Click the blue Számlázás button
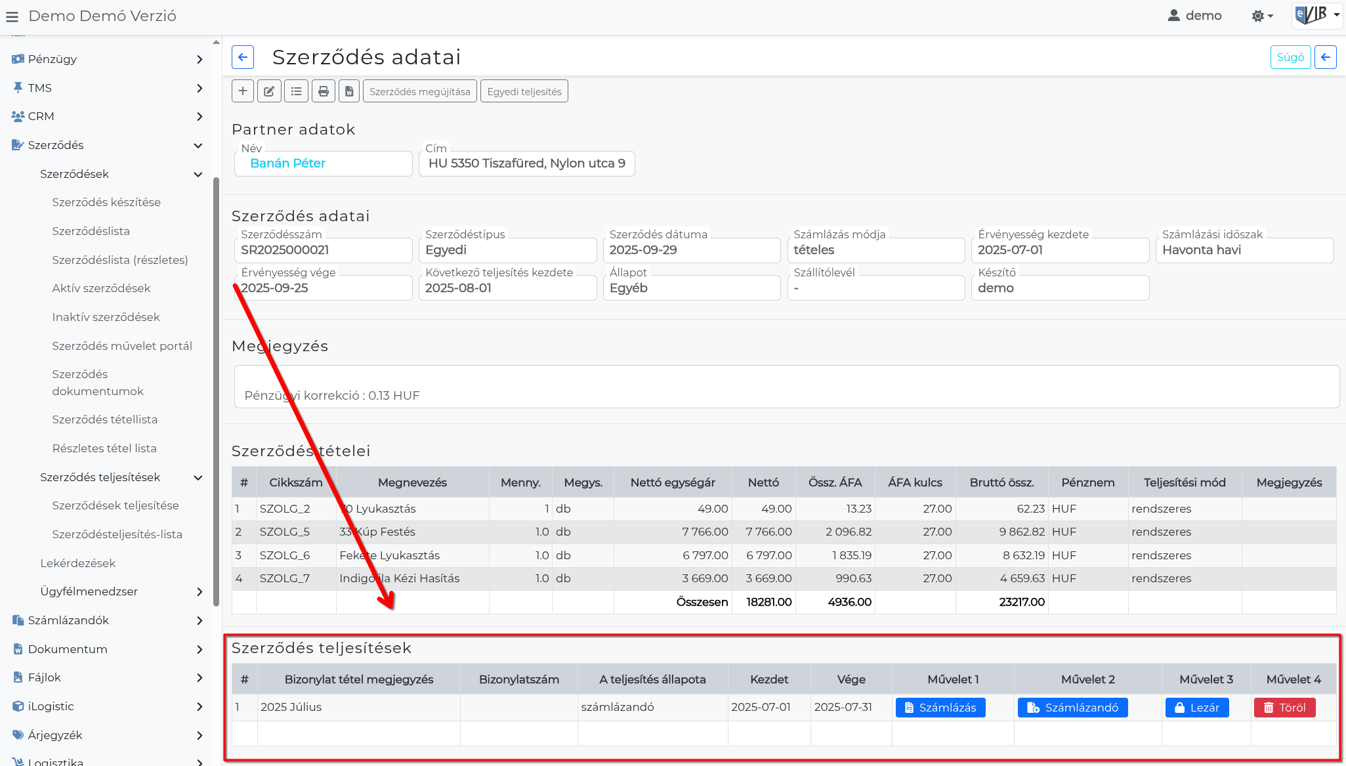1346x766 pixels. click(x=940, y=708)
